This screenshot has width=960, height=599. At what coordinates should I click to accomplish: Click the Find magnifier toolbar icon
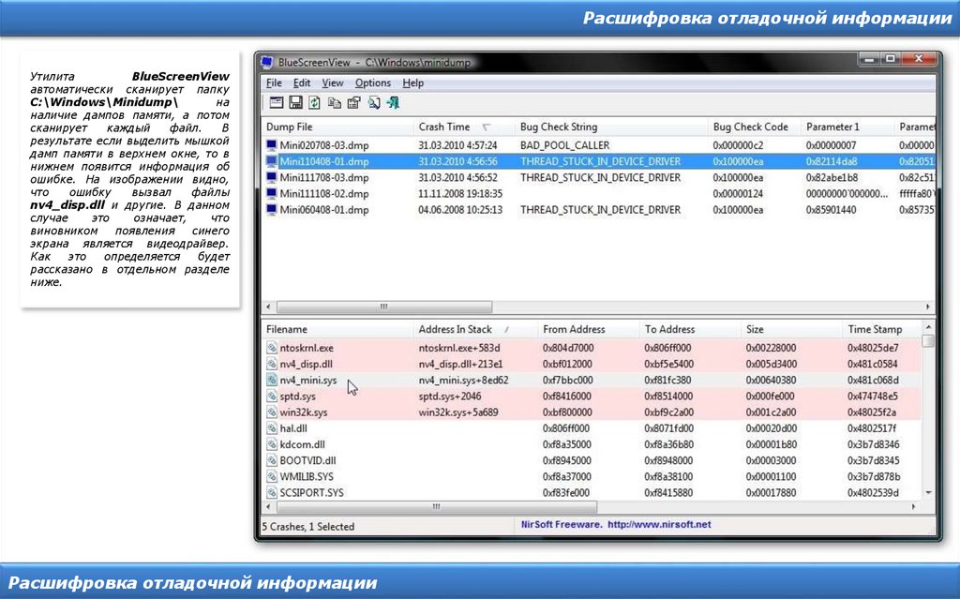tap(374, 103)
